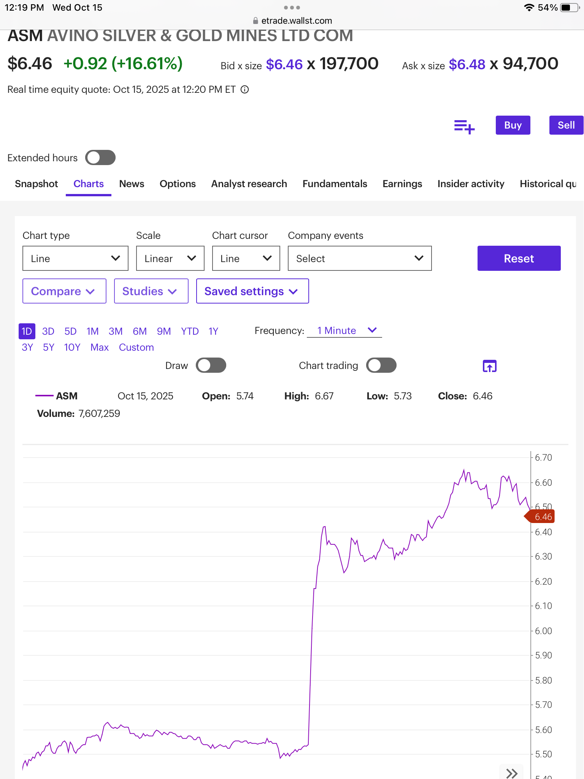Select the 10Y time range

point(72,347)
